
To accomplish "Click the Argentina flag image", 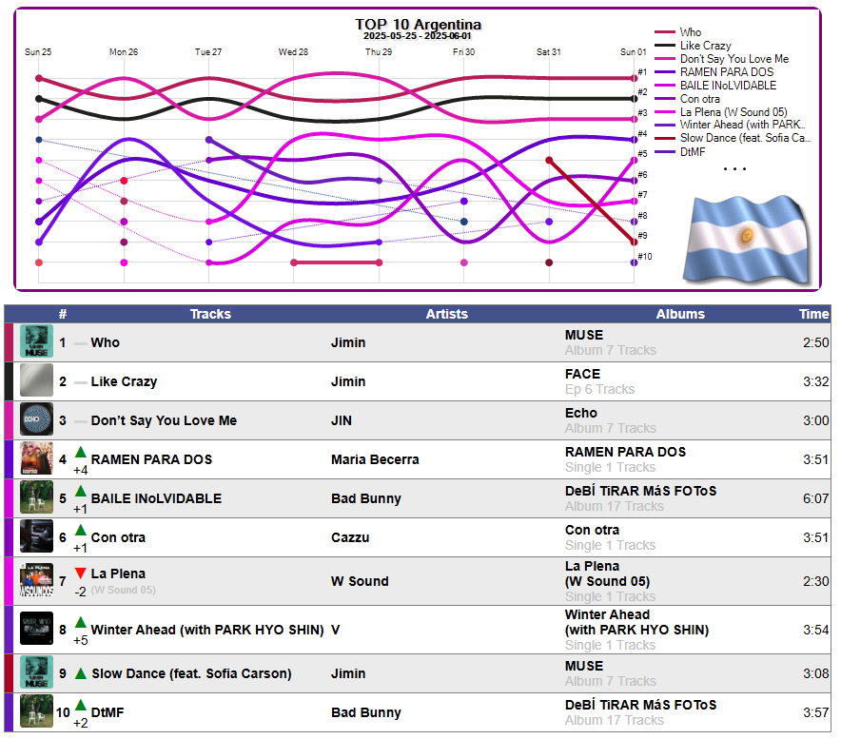I will pyautogui.click(x=747, y=239).
